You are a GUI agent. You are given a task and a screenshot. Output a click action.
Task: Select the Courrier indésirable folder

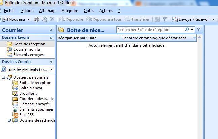pos(36,99)
